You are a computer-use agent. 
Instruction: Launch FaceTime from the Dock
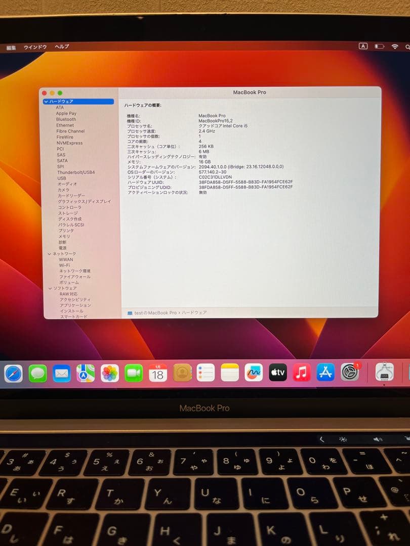133,373
